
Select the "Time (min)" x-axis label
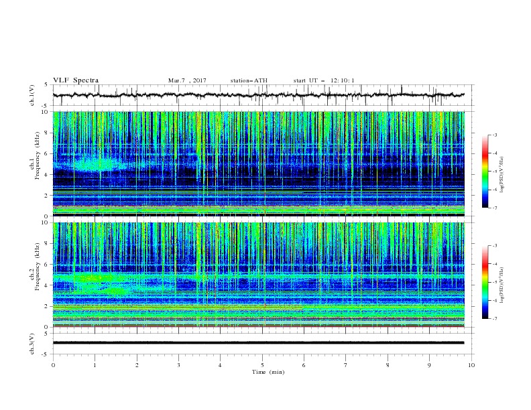click(268, 372)
